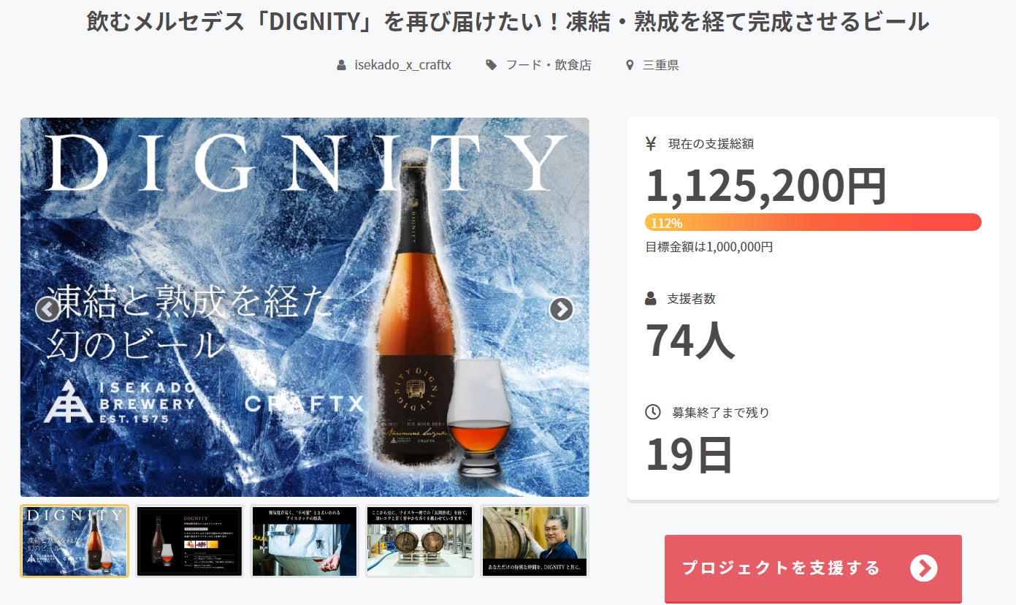Click the chevron circle in the support button
Screen dimensions: 1016x605
tap(924, 568)
